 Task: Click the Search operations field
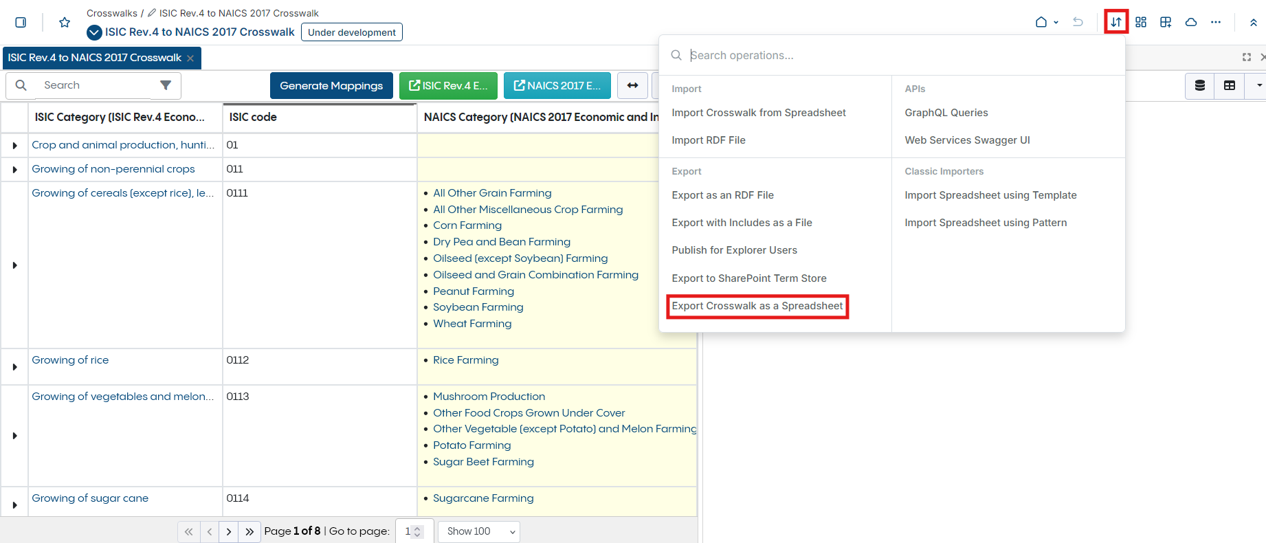pyautogui.click(x=892, y=55)
